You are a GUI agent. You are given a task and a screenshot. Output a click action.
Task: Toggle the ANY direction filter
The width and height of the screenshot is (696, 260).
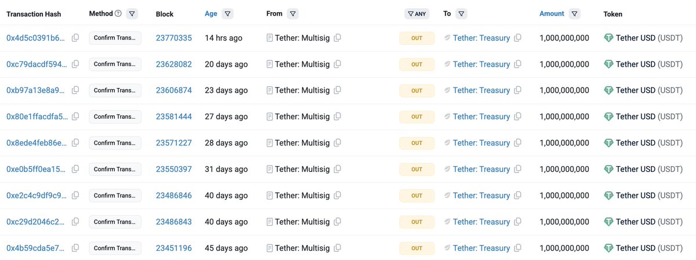pos(417,14)
